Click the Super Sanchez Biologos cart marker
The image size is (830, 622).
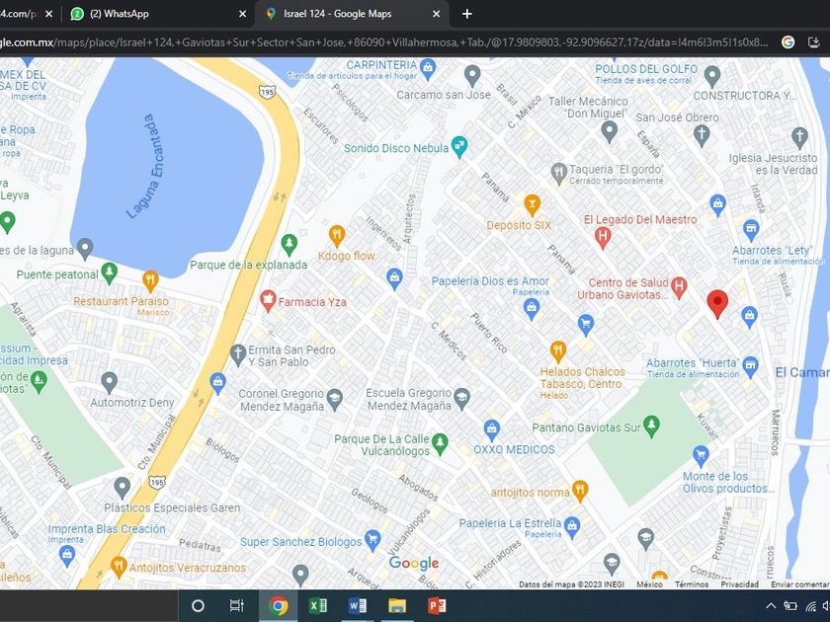pos(373,539)
